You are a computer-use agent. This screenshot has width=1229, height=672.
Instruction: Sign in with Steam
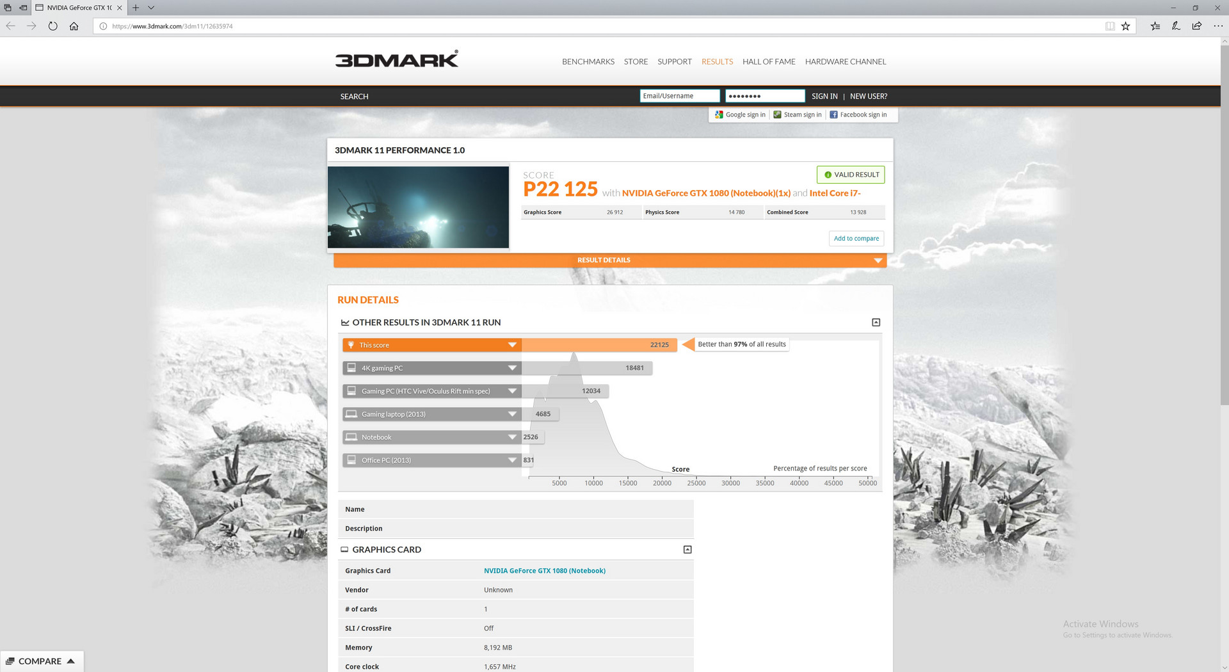[x=798, y=115]
